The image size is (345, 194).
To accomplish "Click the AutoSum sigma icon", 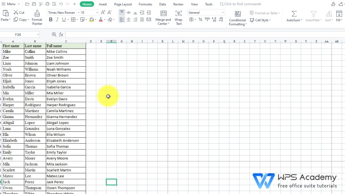I will click(294, 14).
